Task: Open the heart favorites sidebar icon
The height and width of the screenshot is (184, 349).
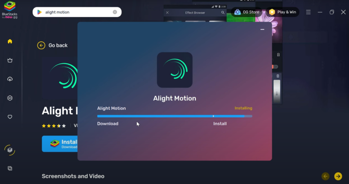Action: (10, 117)
